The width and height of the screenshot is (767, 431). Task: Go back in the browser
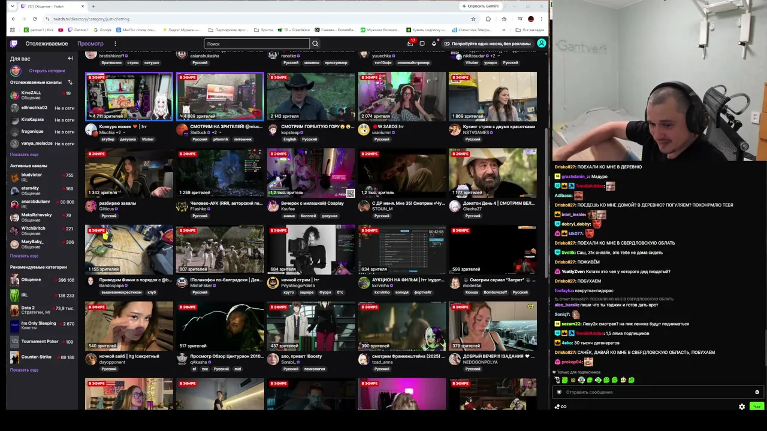click(13, 19)
